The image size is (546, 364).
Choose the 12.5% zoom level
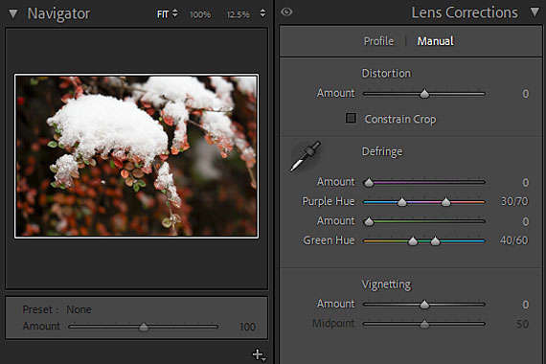click(239, 14)
